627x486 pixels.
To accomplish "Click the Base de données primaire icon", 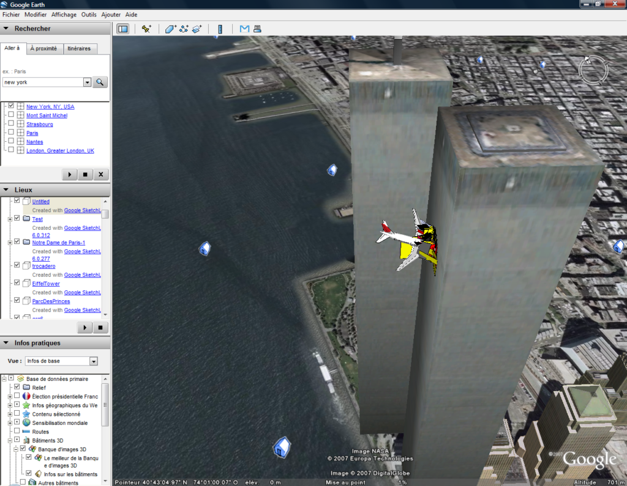I will 20,378.
